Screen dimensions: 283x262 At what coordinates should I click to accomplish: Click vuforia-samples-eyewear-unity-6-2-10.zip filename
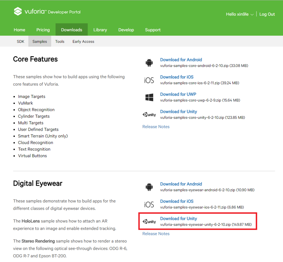pyautogui.click(x=195, y=224)
